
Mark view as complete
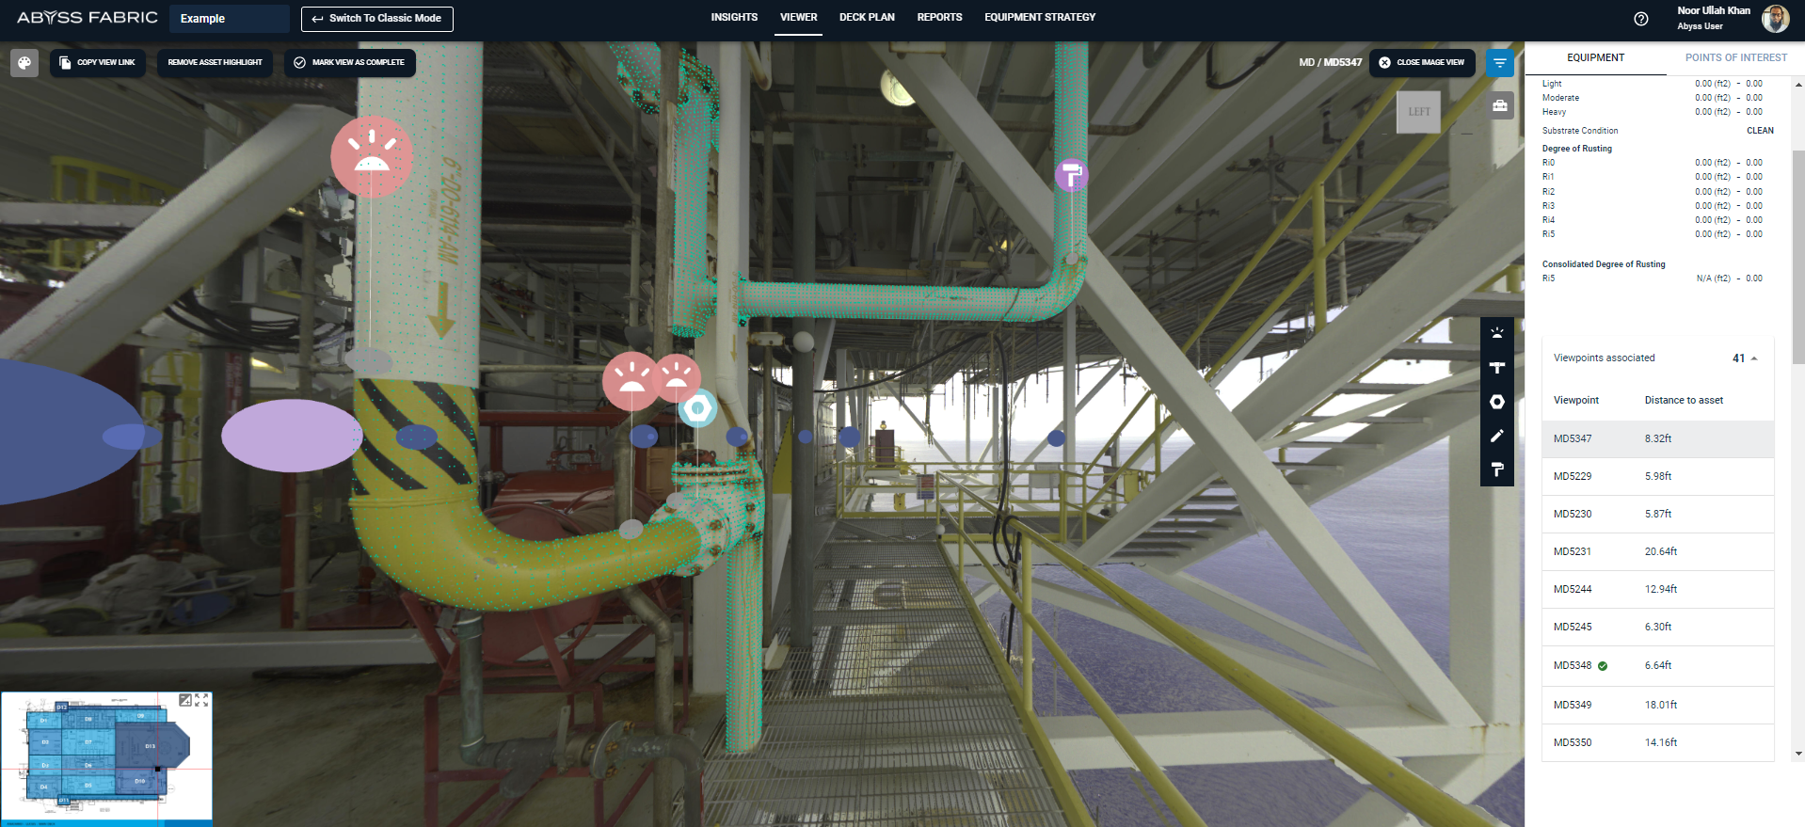coord(349,63)
